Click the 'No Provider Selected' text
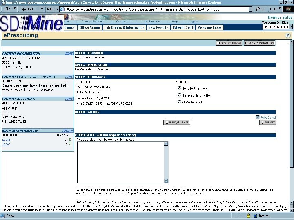Screen dimensions: 294x220 pos(89,57)
